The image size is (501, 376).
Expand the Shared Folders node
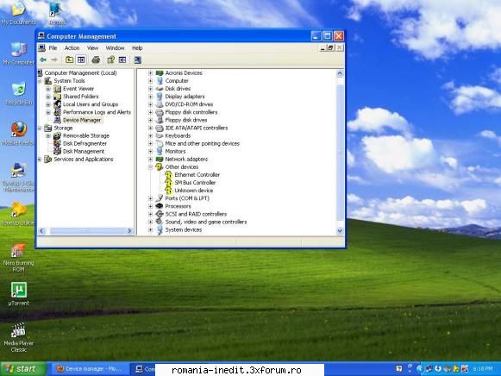pos(48,97)
